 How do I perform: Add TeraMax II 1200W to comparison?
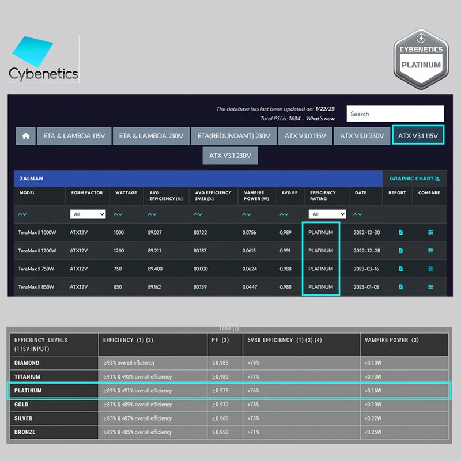(430, 251)
